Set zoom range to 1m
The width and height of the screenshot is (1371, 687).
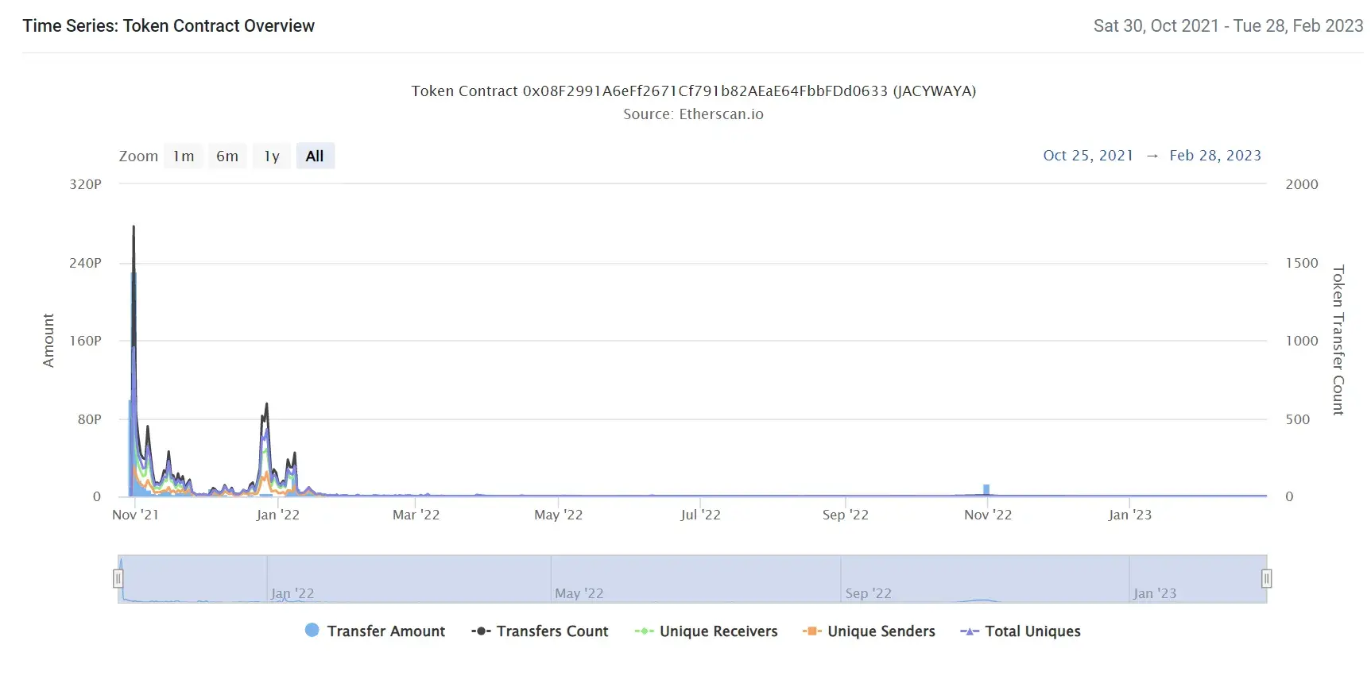coord(184,156)
